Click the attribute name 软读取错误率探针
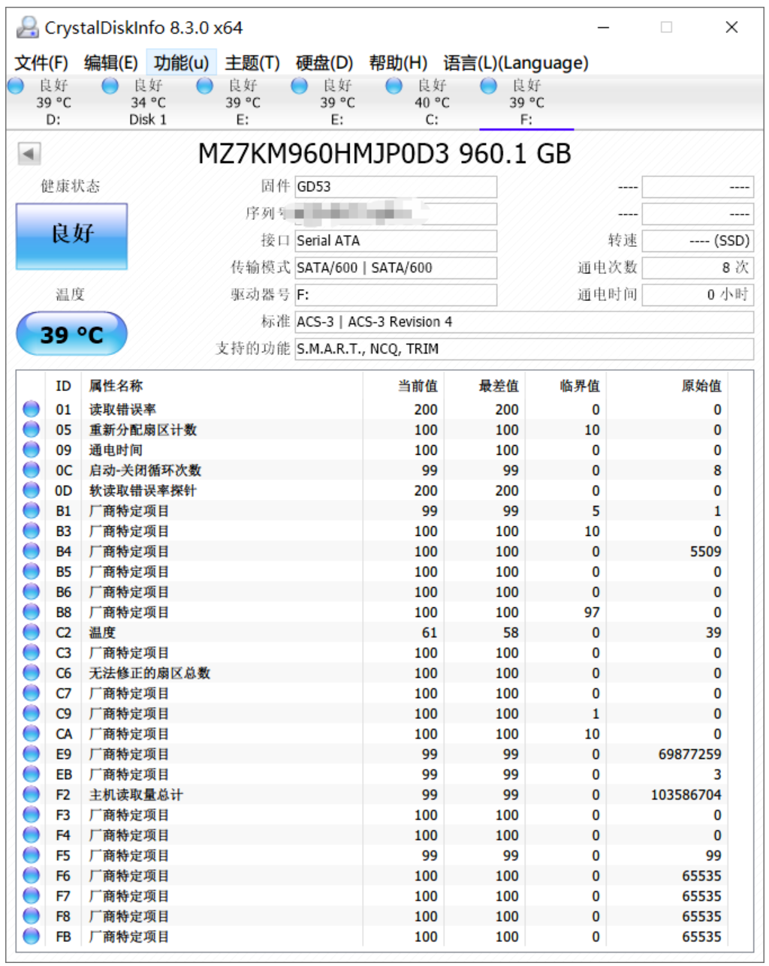The width and height of the screenshot is (769, 966). pyautogui.click(x=143, y=490)
